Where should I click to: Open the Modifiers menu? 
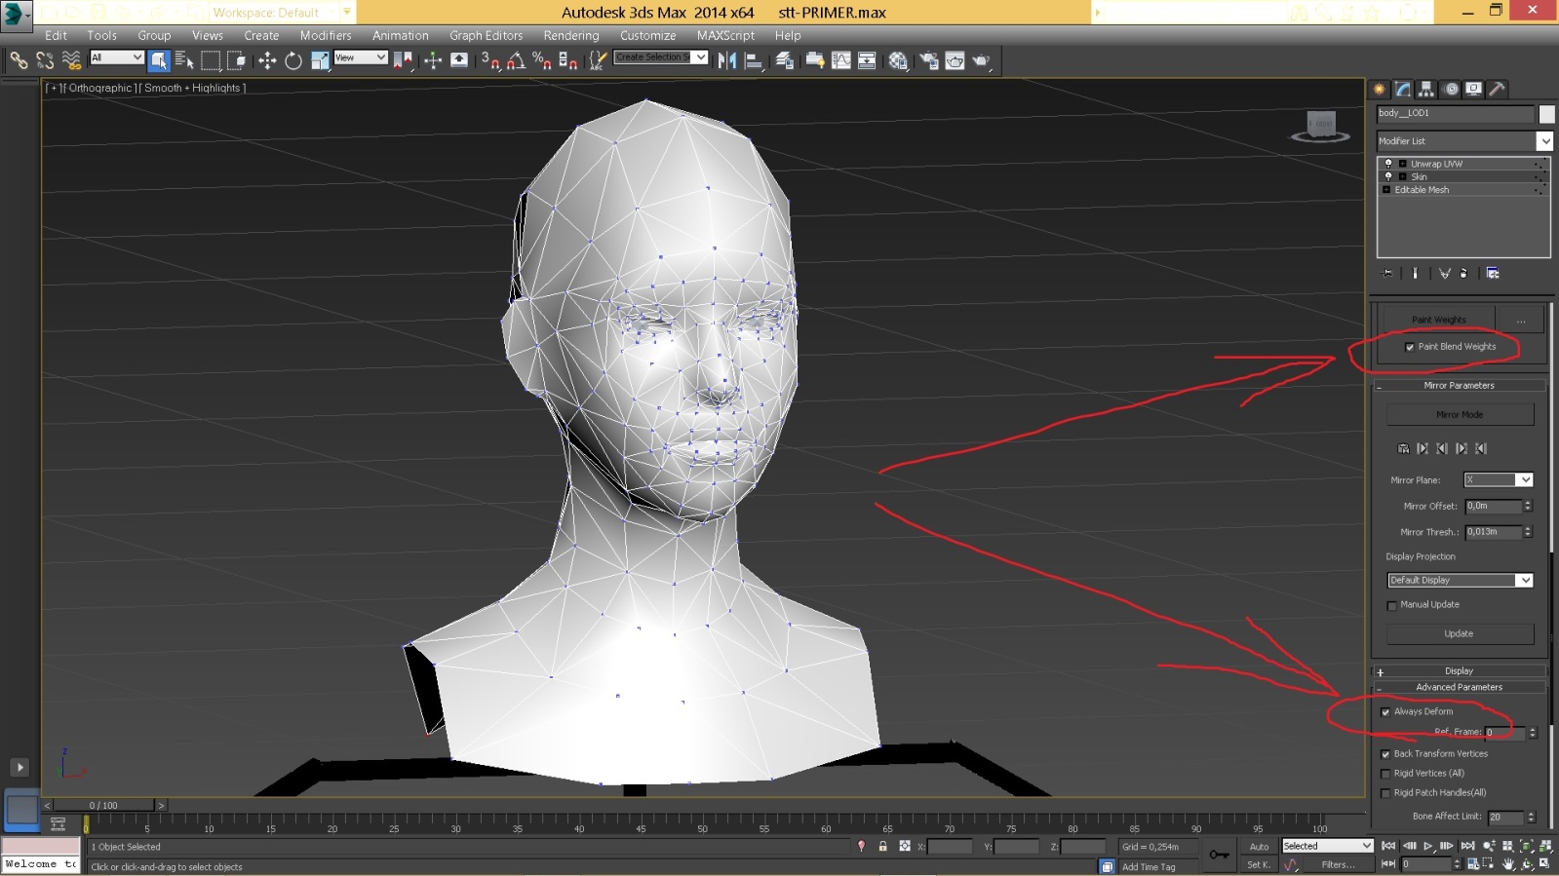tap(326, 35)
